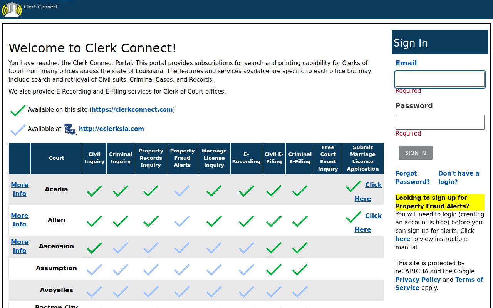Click the SIGN IN button

416,153
